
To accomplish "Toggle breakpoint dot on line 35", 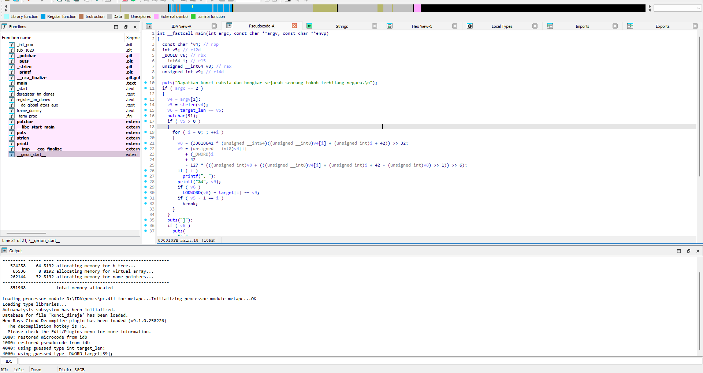I will [145, 220].
